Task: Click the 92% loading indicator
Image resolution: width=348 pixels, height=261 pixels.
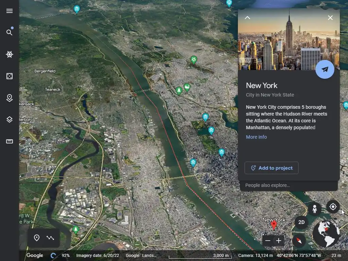Action: [66, 256]
